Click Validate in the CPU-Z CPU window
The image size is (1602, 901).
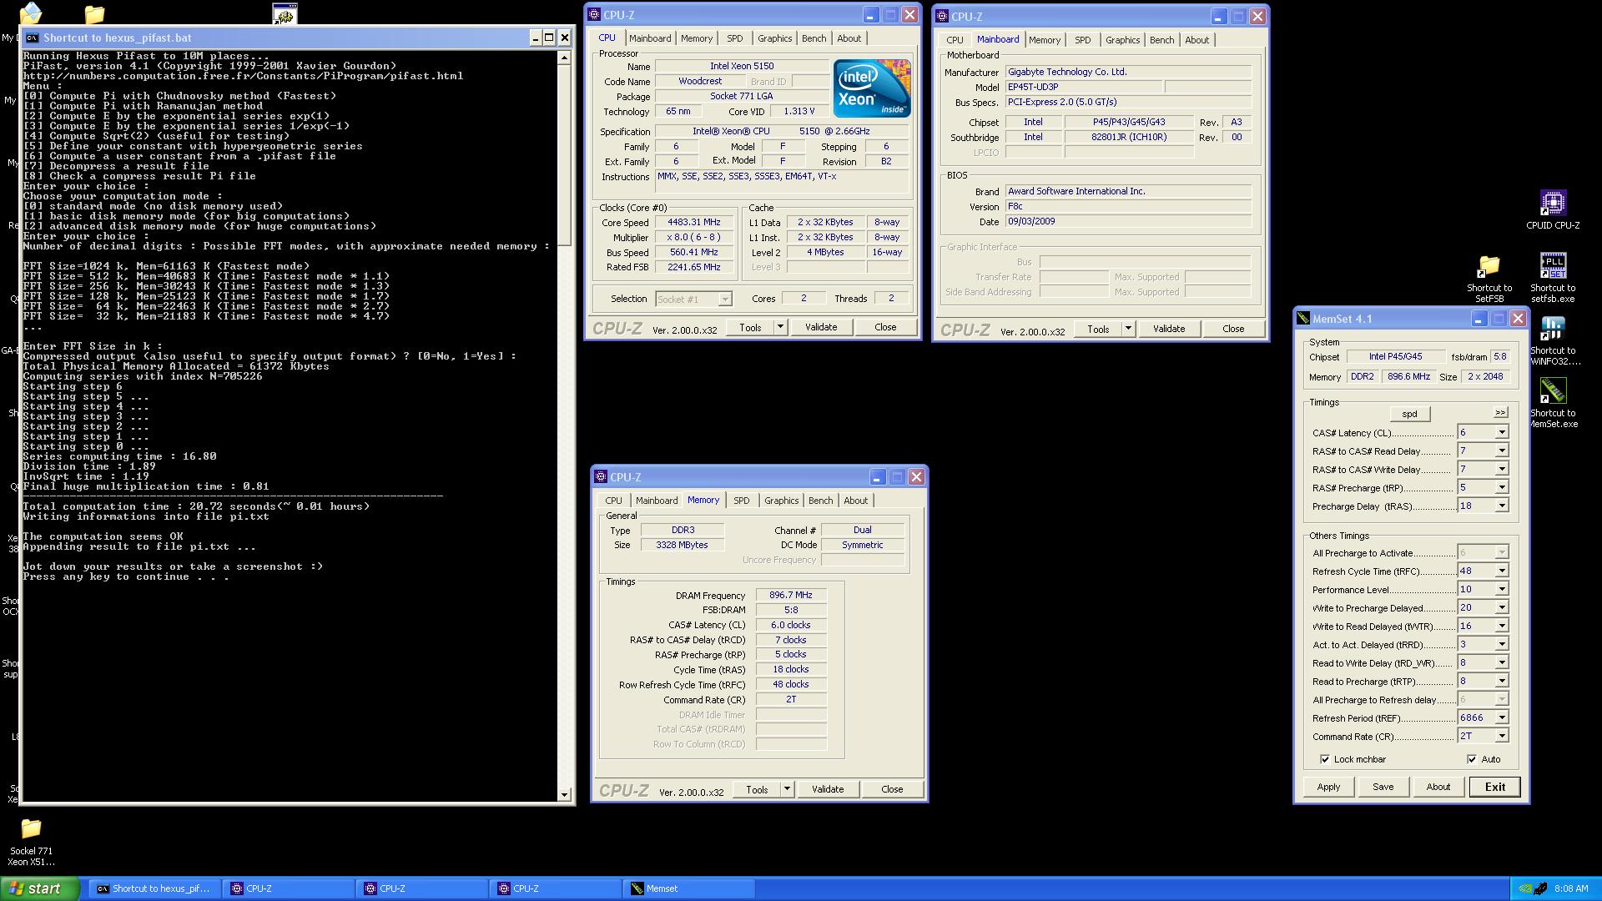pos(820,327)
